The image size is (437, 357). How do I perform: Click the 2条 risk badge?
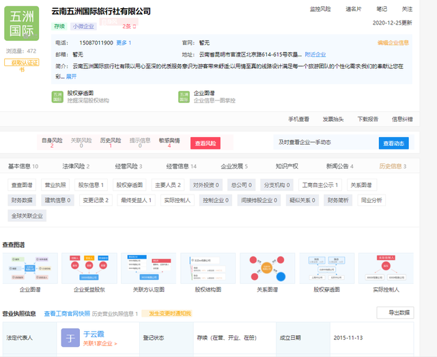(129, 26)
